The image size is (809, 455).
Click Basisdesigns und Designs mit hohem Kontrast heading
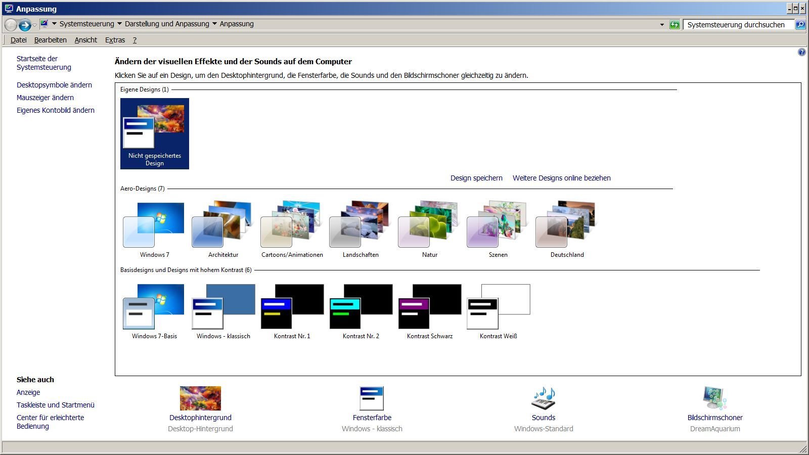coord(186,270)
